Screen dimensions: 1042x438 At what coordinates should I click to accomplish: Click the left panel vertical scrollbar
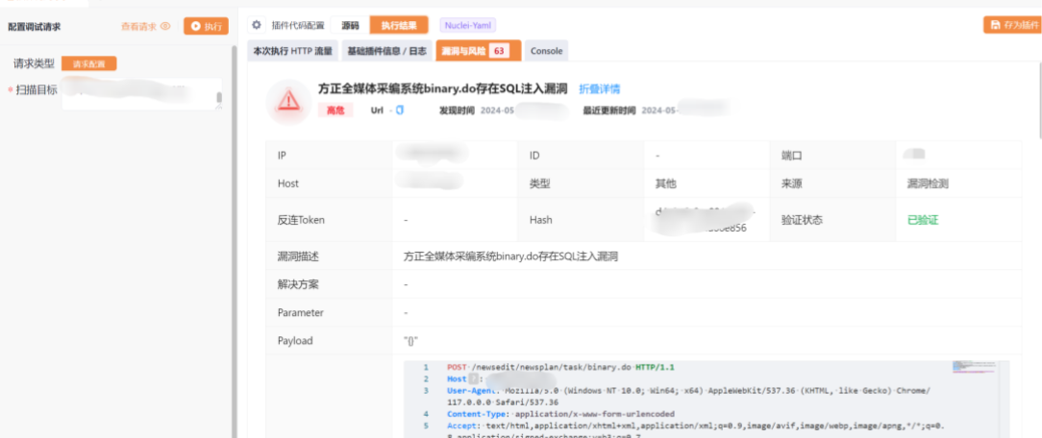point(234,242)
